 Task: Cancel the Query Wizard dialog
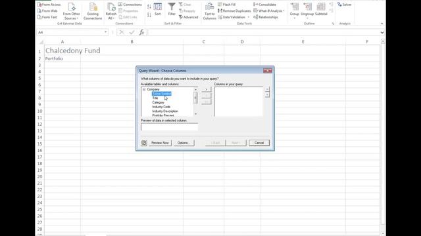tap(259, 143)
